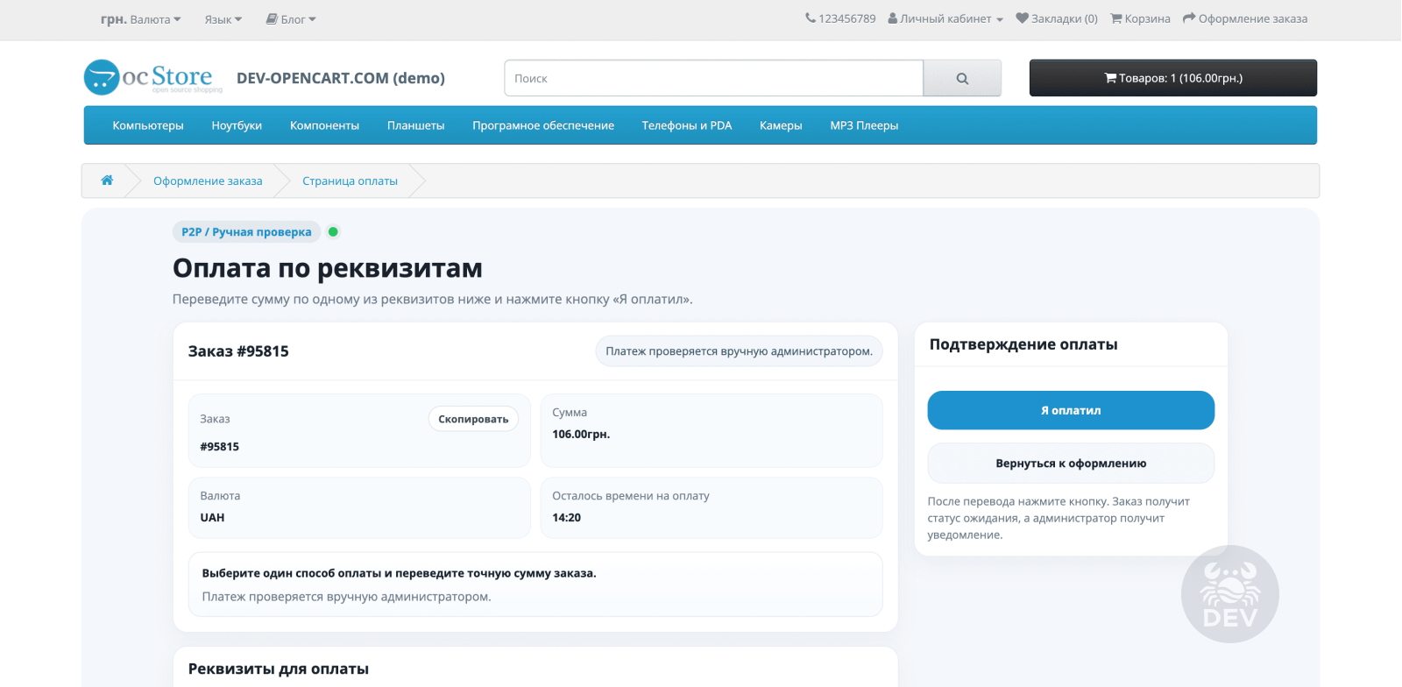1402x687 pixels.
Task: Click the Оплата по реквизитам heading
Action: 328,268
